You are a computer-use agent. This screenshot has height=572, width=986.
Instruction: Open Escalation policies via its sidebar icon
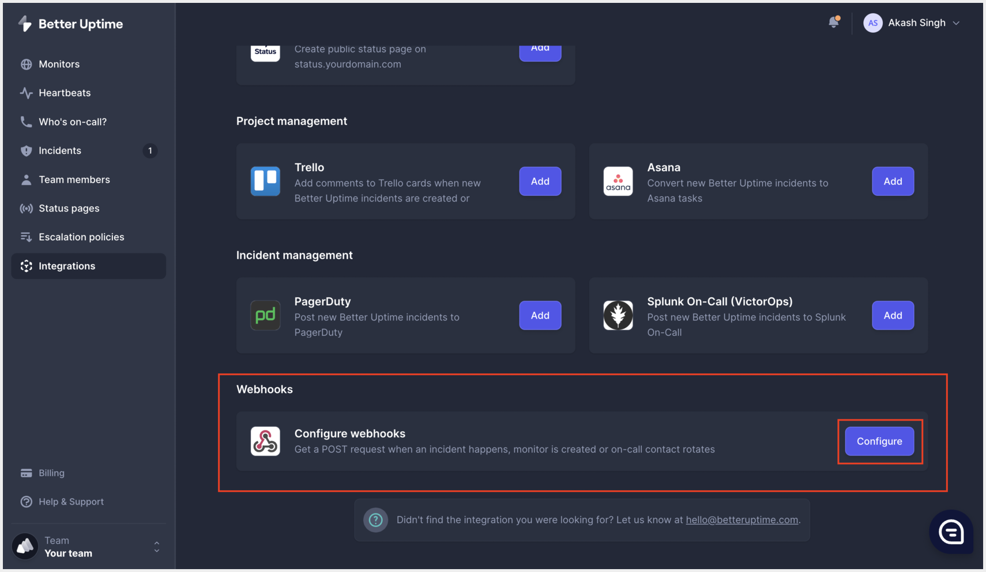click(27, 237)
